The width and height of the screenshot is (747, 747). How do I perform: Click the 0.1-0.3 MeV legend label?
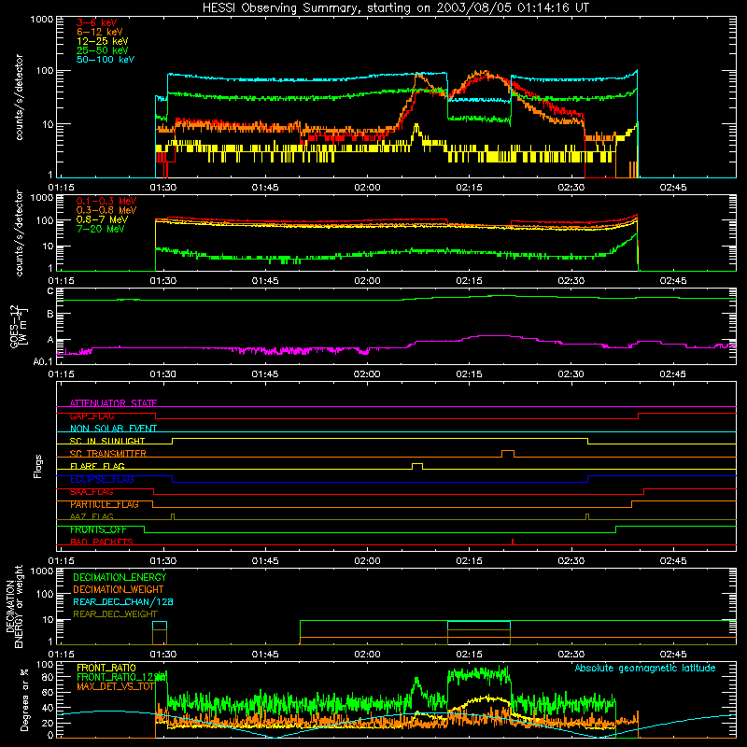pyautogui.click(x=106, y=201)
